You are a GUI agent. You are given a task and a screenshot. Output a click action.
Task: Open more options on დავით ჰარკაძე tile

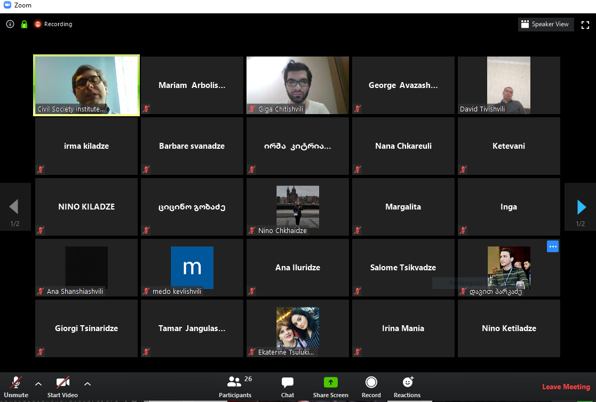553,247
